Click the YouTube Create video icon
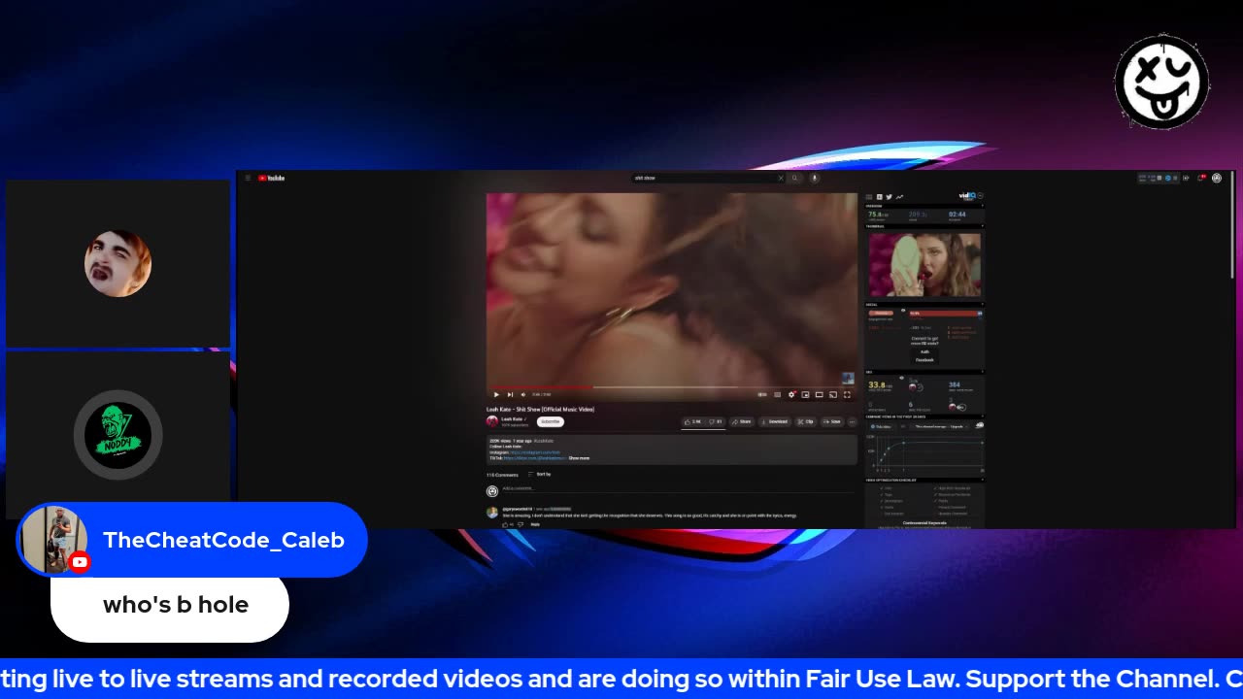The width and height of the screenshot is (1243, 699). pyautogui.click(x=1186, y=178)
